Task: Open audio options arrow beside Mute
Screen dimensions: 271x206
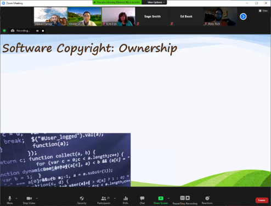Action: point(16,198)
